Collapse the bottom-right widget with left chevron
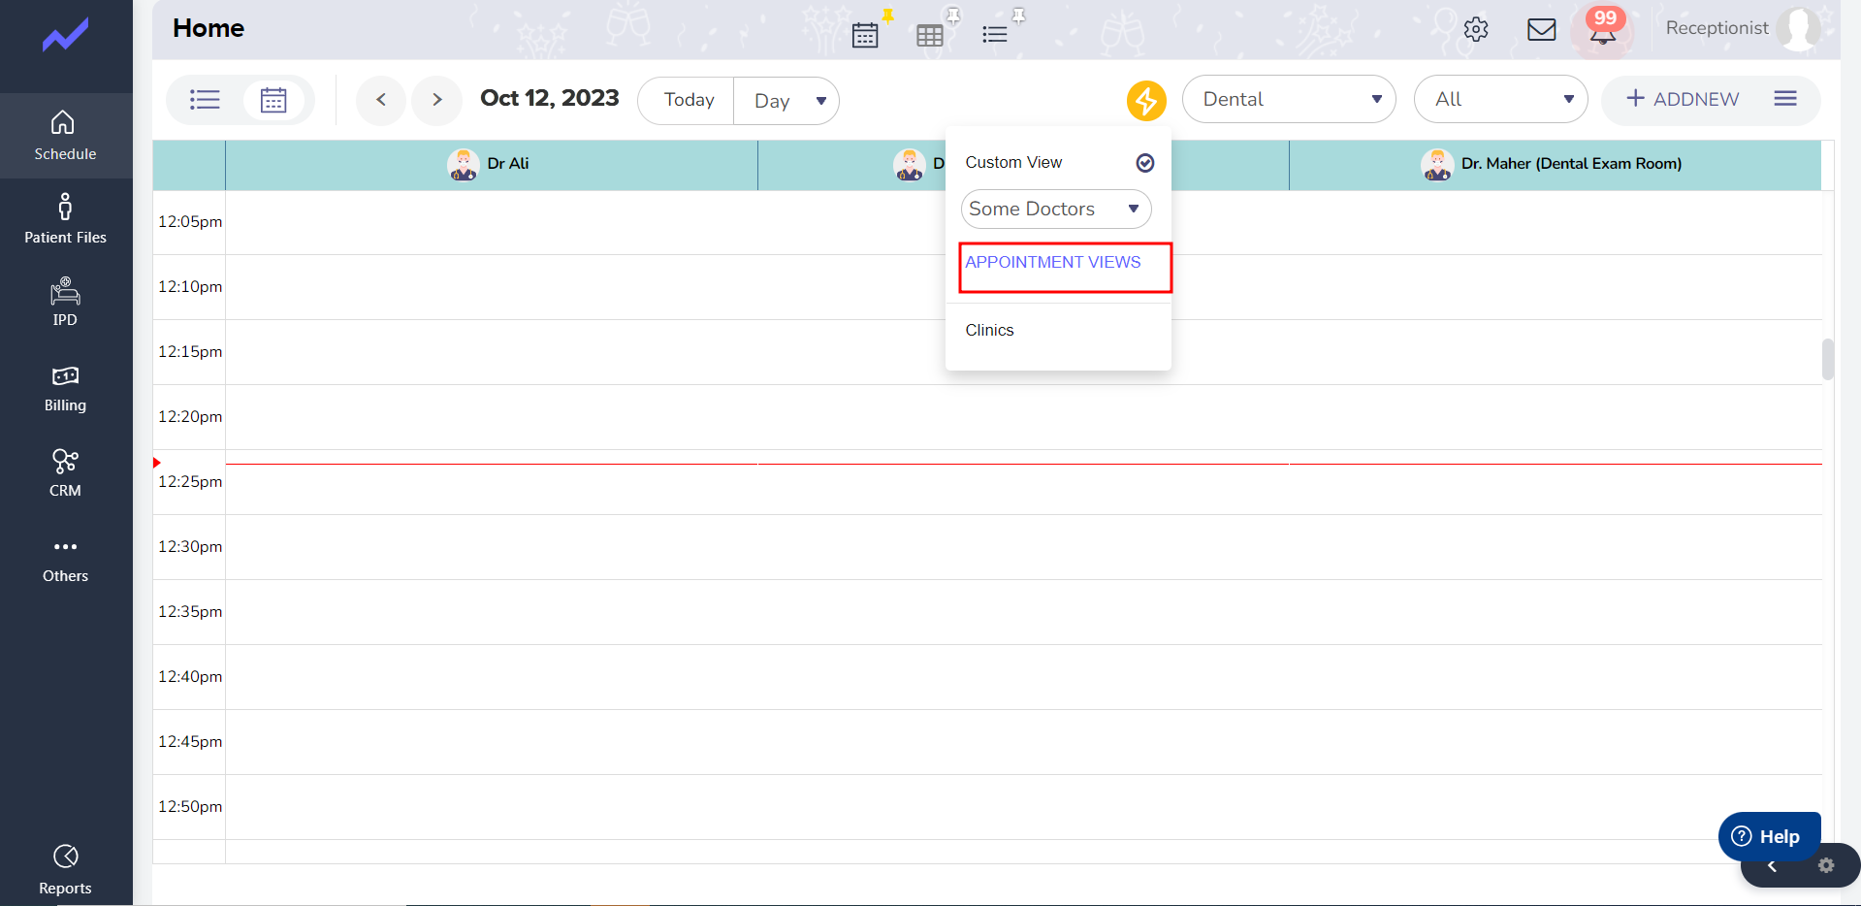The height and width of the screenshot is (906, 1861). [x=1772, y=866]
